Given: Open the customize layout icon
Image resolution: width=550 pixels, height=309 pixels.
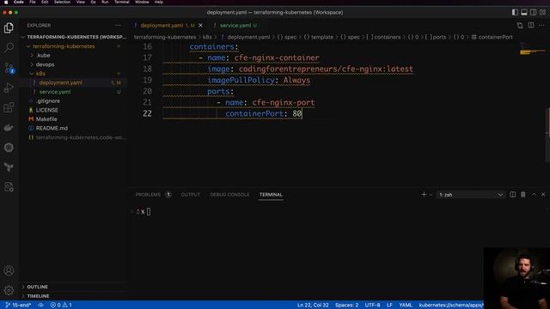Looking at the screenshot, I should coord(542,12).
